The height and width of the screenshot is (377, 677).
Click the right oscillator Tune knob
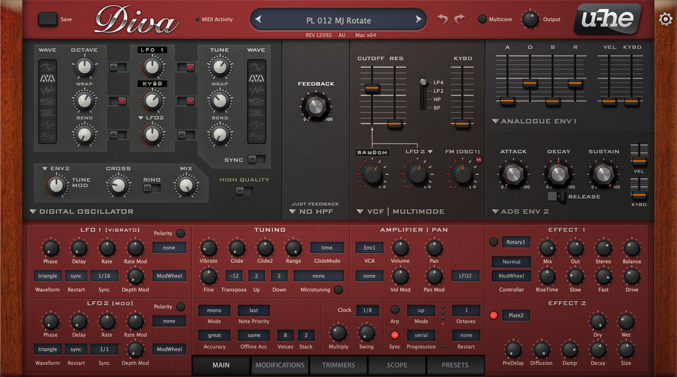220,67
